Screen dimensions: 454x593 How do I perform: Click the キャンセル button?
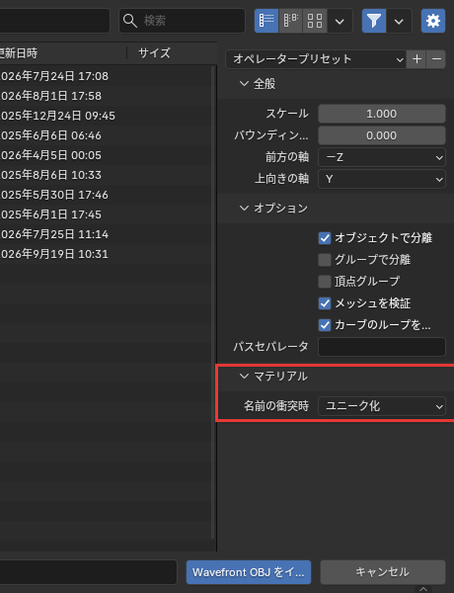point(382,572)
